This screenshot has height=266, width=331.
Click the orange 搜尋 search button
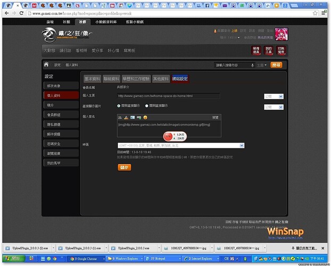coord(276,65)
